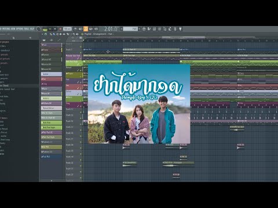Select the Mel Pad #2 pattern
Image resolution: width=278 pixels, height=208 pixels.
point(52,132)
